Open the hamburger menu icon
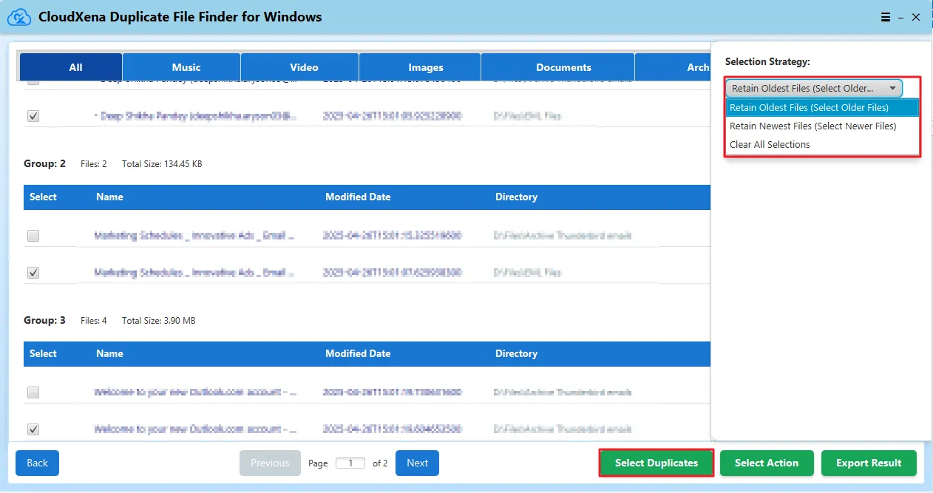The height and width of the screenshot is (493, 933). [x=886, y=17]
